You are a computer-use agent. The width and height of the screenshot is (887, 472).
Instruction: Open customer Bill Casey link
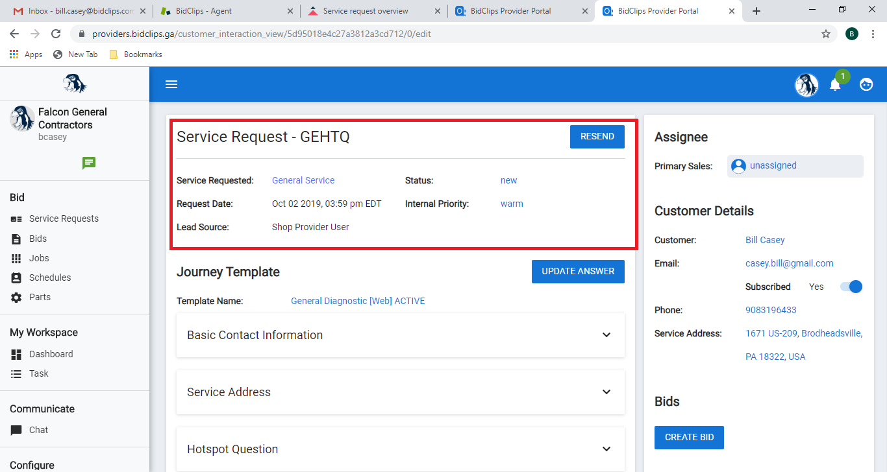[x=765, y=240]
